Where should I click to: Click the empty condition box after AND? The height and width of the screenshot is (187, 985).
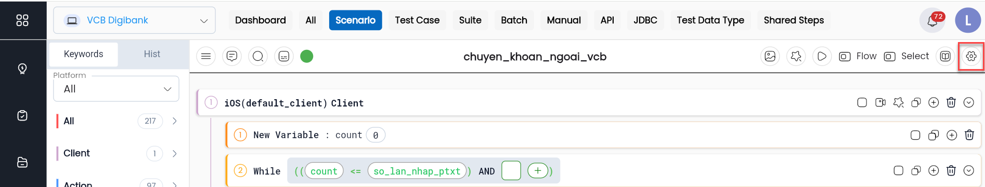pos(511,170)
